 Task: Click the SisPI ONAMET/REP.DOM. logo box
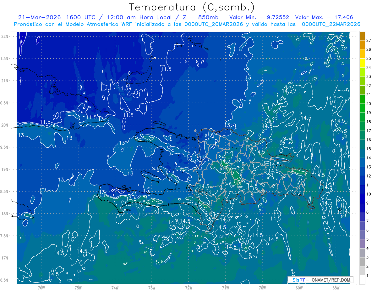(x=320, y=280)
